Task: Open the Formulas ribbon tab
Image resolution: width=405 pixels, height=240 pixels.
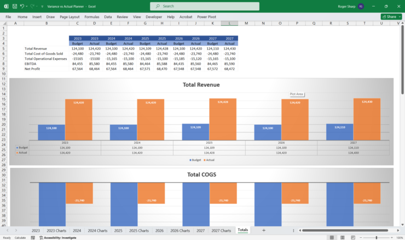Action: 92,17
